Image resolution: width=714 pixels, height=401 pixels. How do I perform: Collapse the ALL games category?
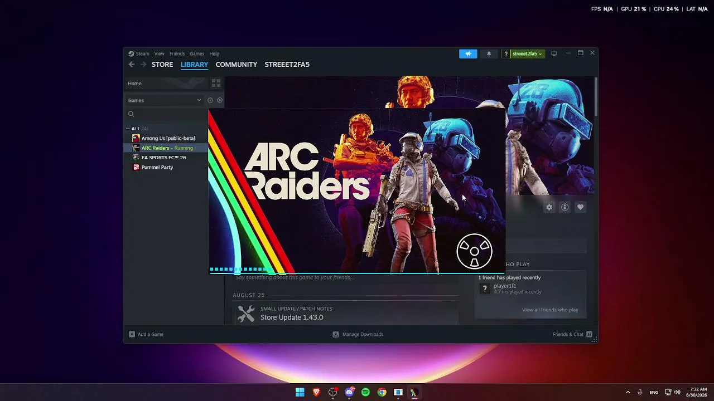point(128,129)
